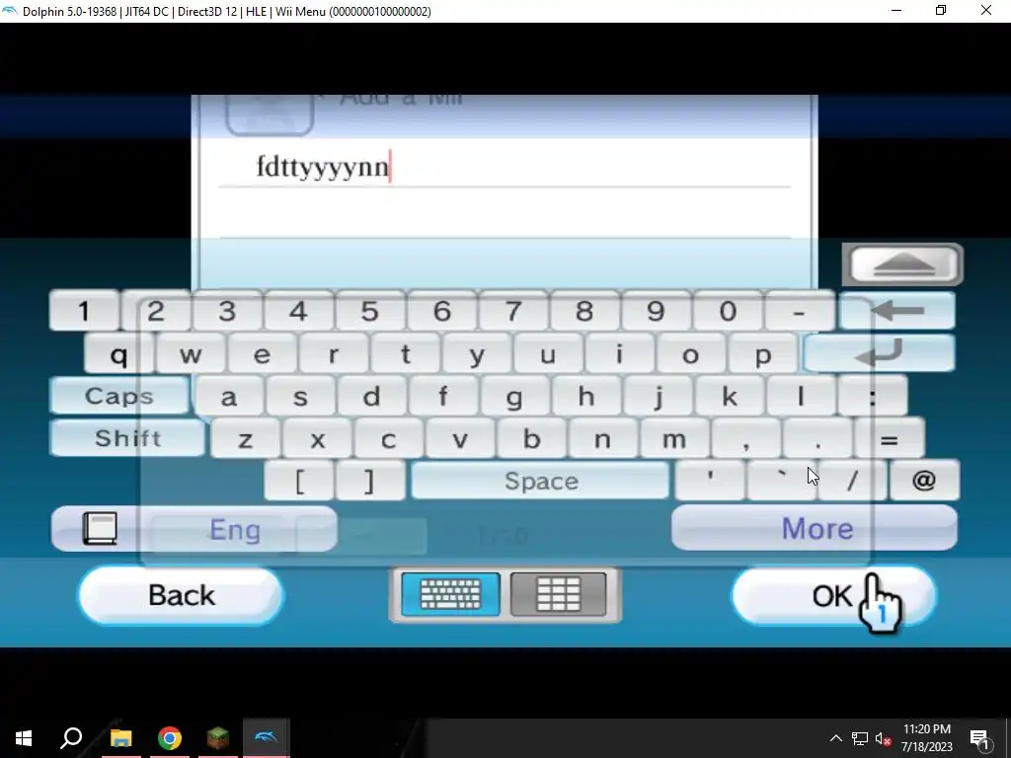Screen dimensions: 1011x758
Task: Tap the Space bar key
Action: click(x=540, y=481)
